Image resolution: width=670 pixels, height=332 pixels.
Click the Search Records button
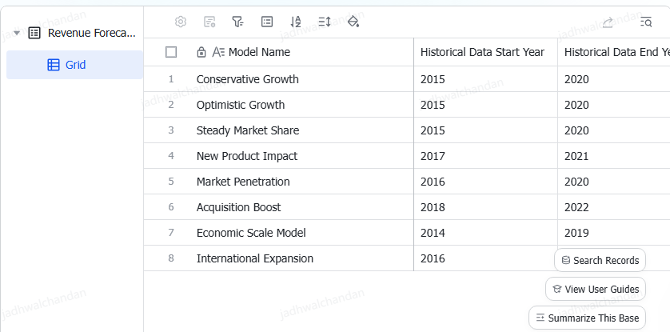[600, 260]
